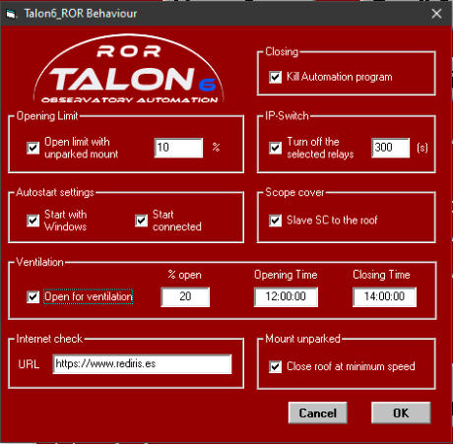
Task: Uncheck Slave SC to the roof
Action: click(275, 221)
